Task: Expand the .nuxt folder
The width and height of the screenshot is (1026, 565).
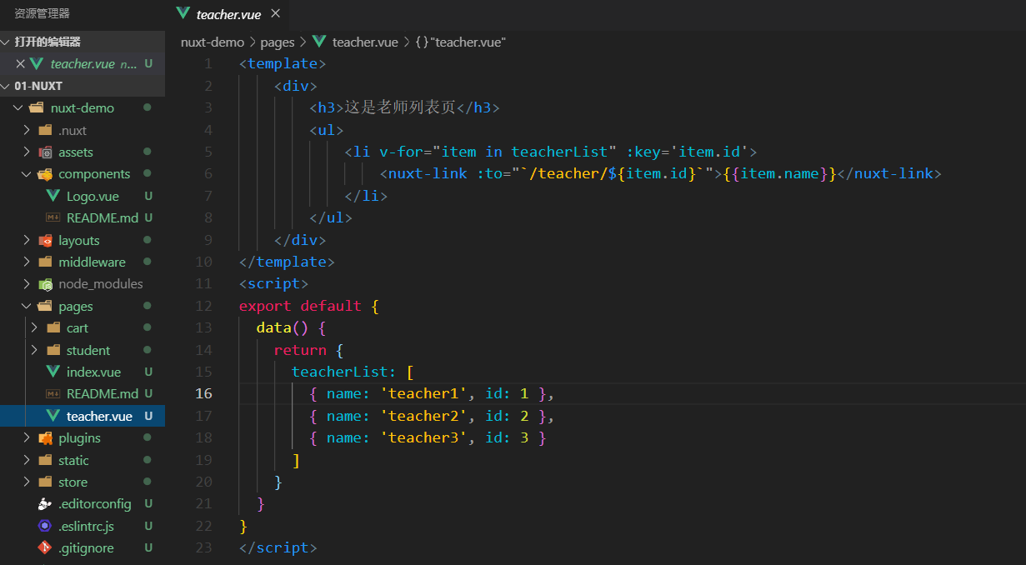Action: coord(27,129)
